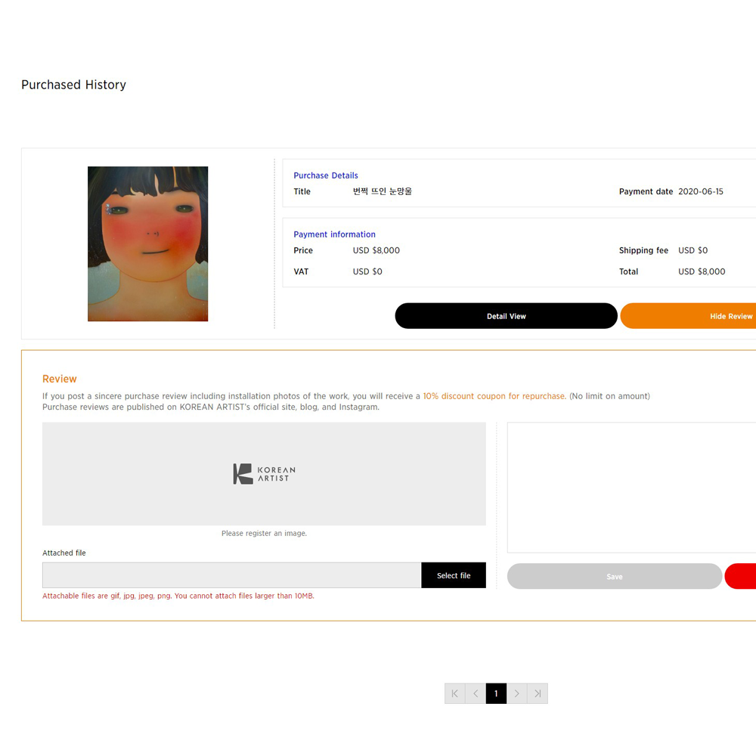Go to first page pagination arrow

click(454, 693)
